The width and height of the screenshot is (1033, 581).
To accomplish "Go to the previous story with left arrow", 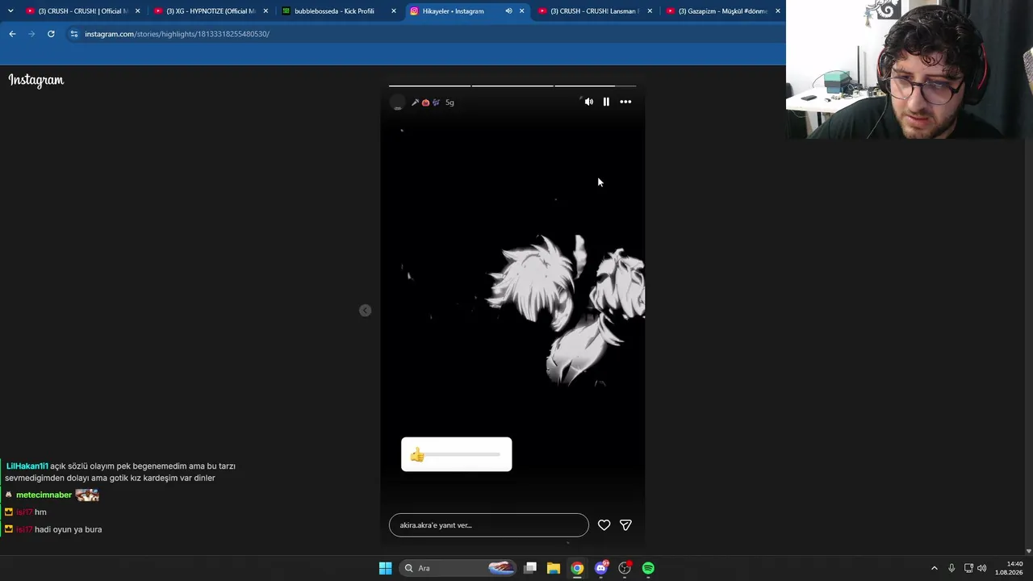I will [x=366, y=311].
